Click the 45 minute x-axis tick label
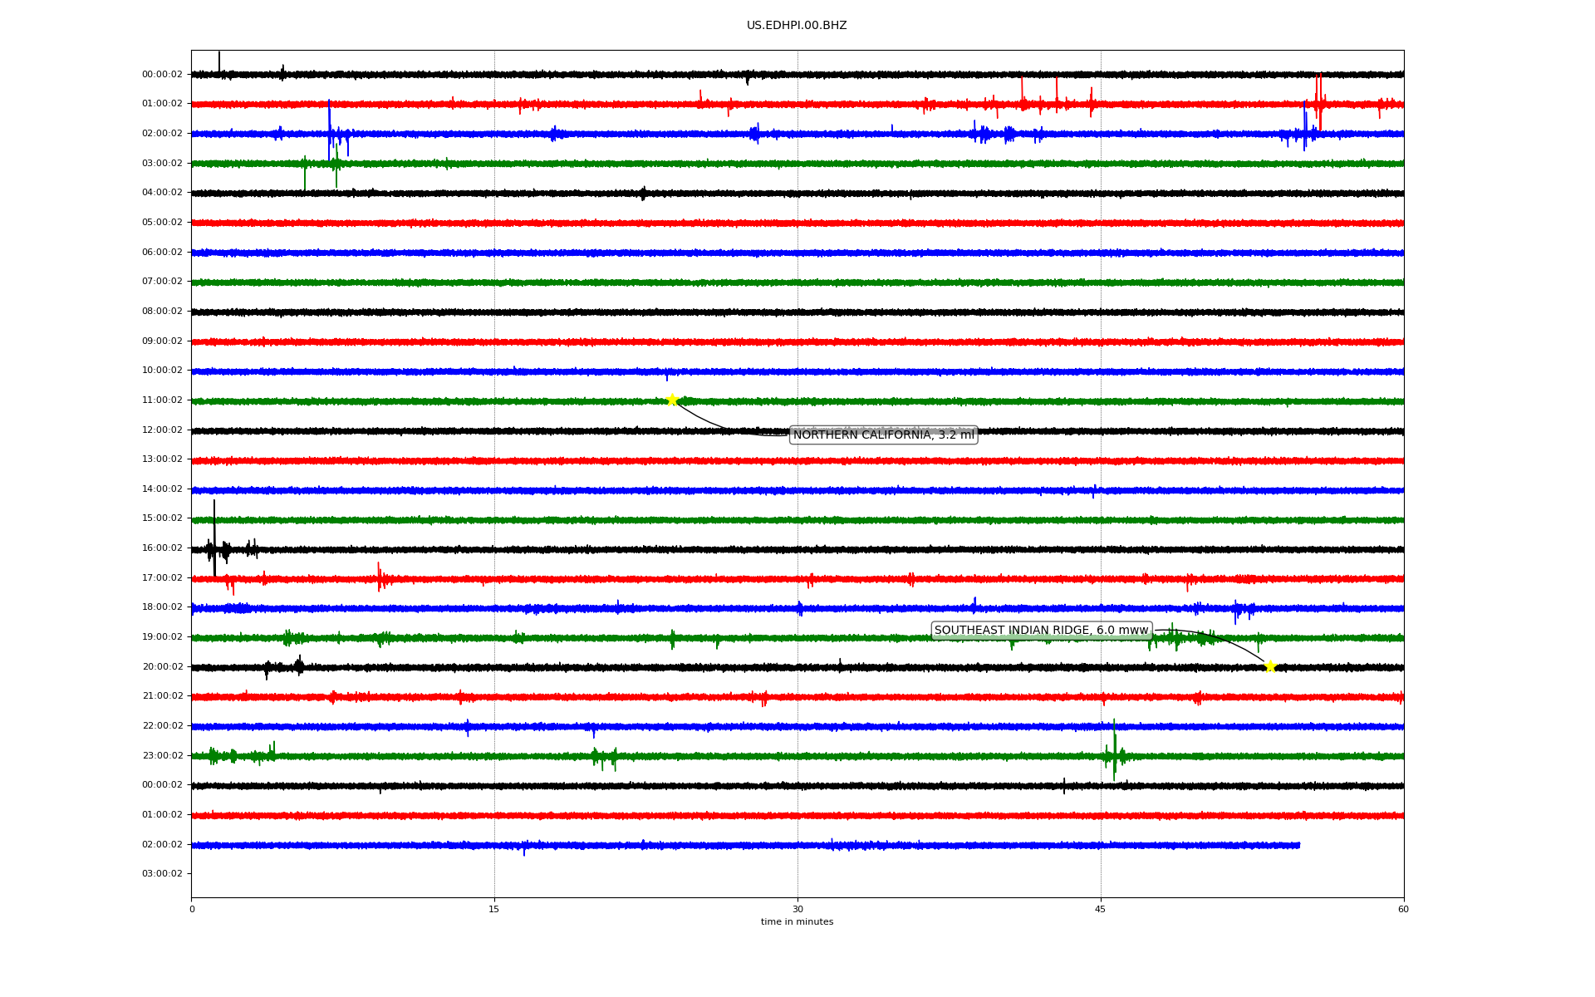The image size is (1595, 997). 1101,909
